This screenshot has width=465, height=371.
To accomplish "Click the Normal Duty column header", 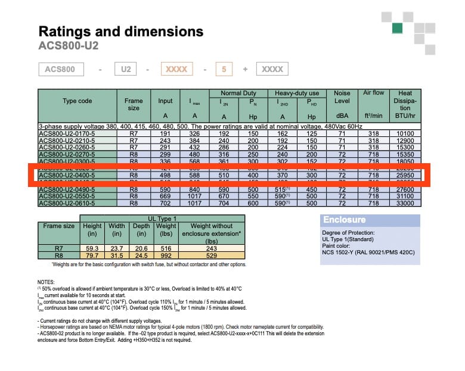I will point(239,93).
